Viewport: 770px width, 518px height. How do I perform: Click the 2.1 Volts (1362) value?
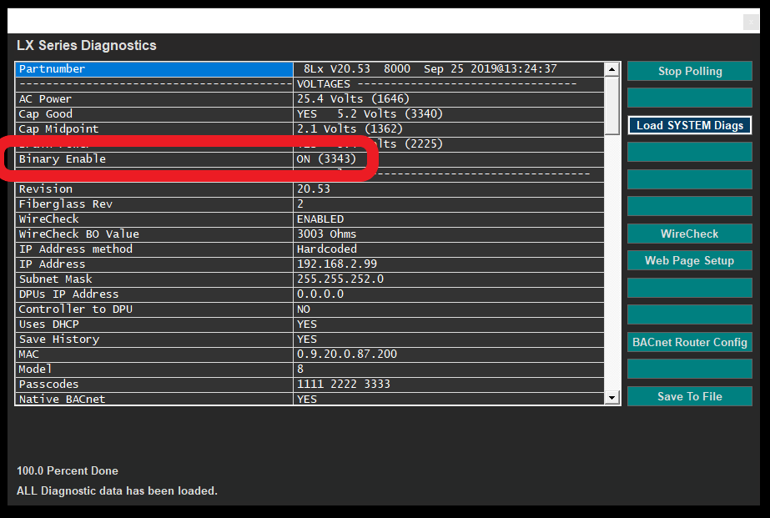[350, 129]
